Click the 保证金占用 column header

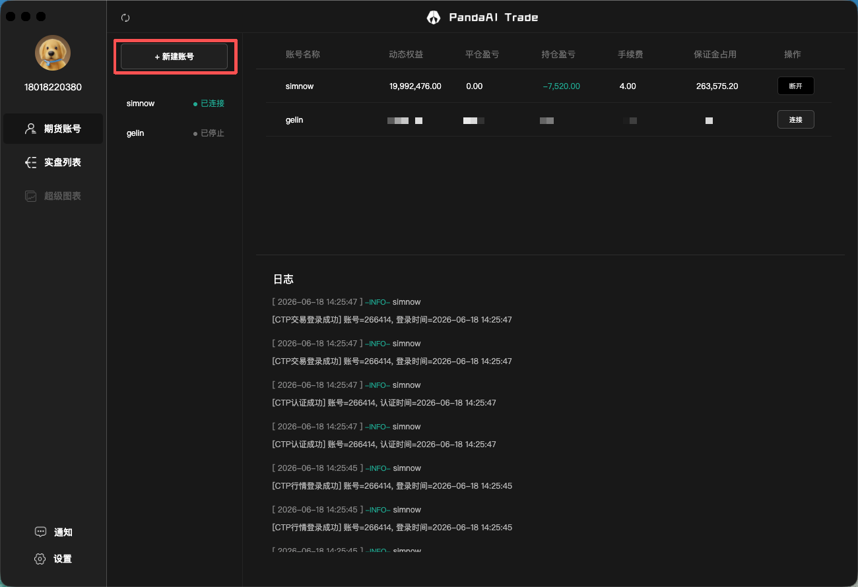point(715,54)
